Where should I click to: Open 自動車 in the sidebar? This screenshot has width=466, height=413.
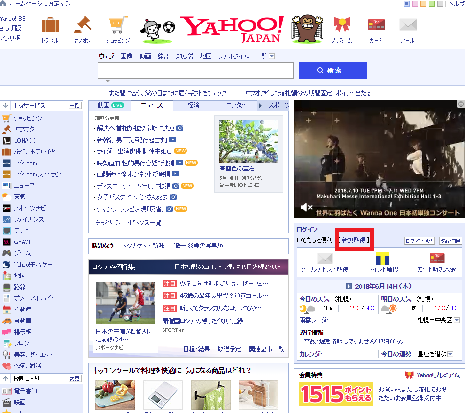(23, 321)
